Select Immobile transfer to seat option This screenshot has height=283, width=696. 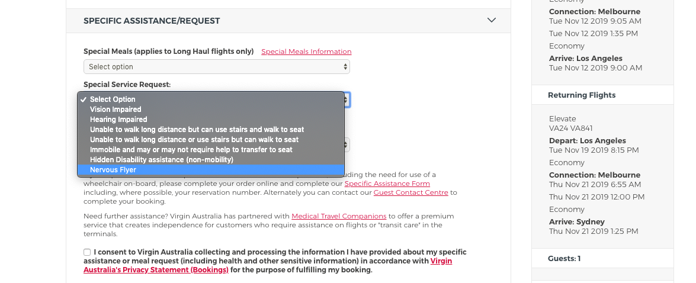191,150
